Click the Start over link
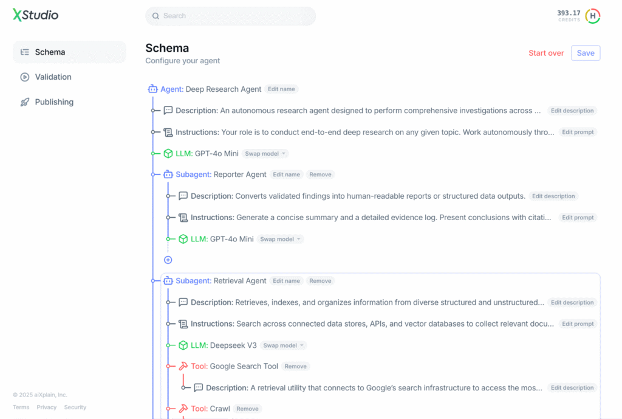622x419 pixels. click(x=546, y=53)
